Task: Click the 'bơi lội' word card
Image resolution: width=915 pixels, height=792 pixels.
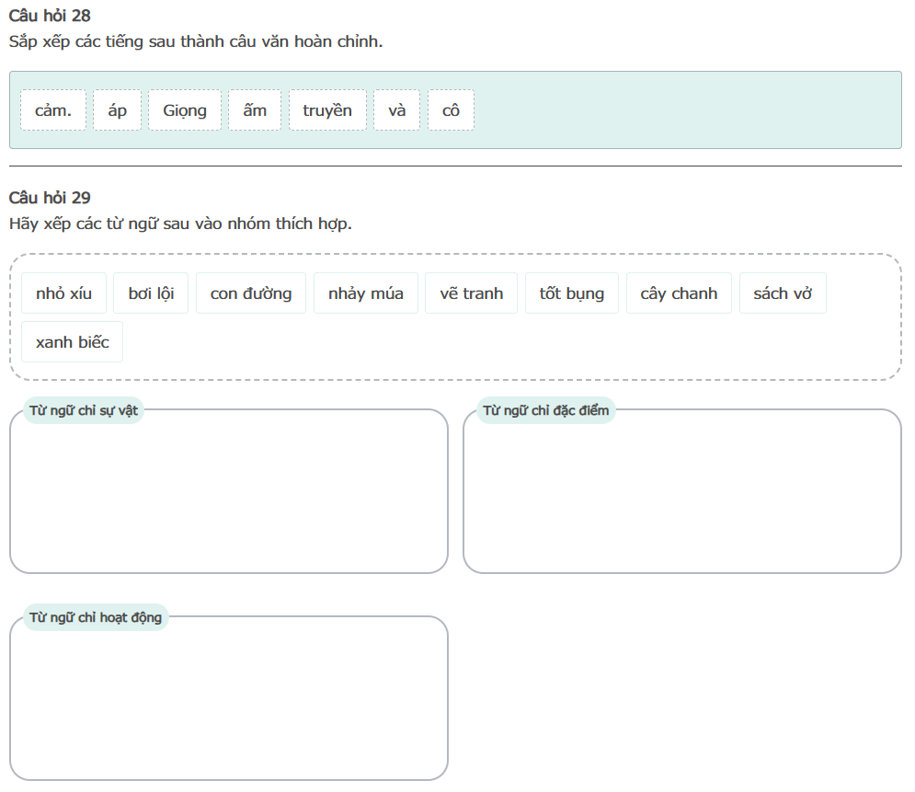Action: (151, 293)
